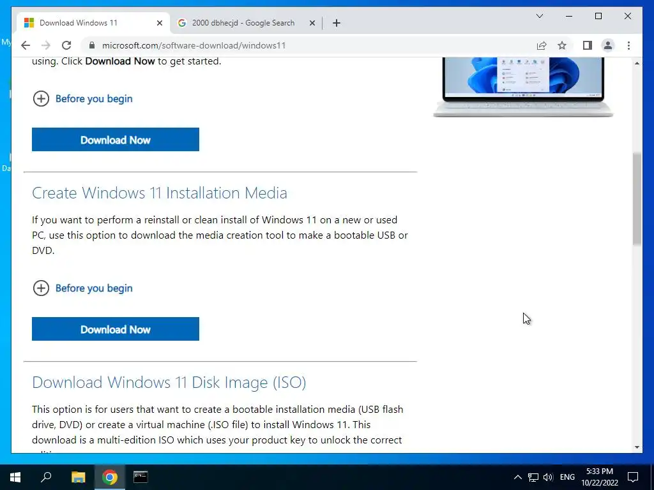This screenshot has width=654, height=490.
Task: Click the plus circle under Create Installation Media
Action: pos(41,288)
